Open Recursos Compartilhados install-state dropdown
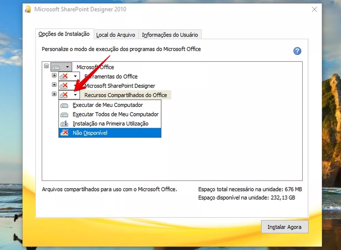Viewport: 341px width, 250px height. 69,95
